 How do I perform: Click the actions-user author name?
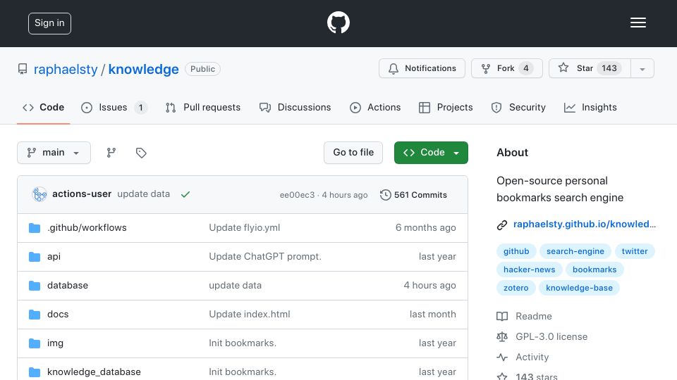tap(82, 194)
